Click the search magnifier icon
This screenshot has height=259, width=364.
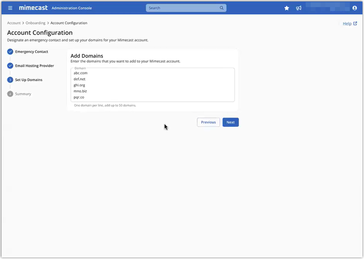pos(221,8)
